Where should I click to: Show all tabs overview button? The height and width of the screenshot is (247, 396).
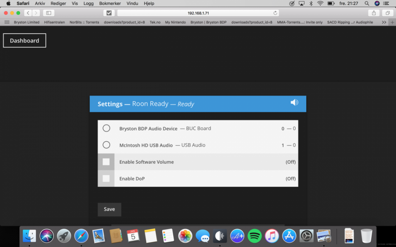(387, 13)
